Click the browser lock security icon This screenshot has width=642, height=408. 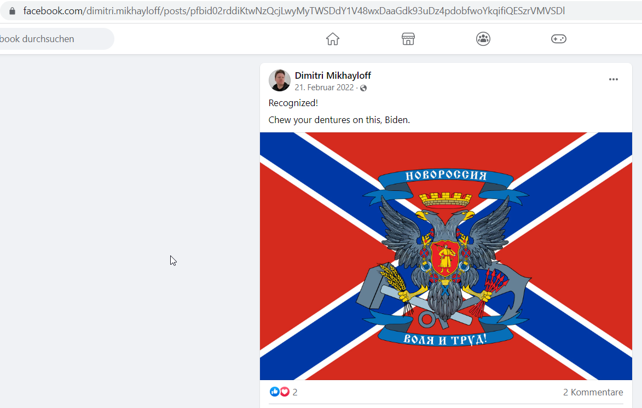[x=12, y=11]
